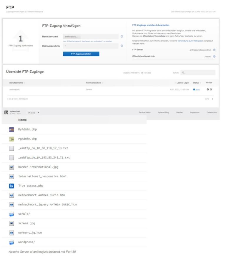Click the la icon for live access.php
Viewport: 226px width, 258px height.
[x=11, y=186]
